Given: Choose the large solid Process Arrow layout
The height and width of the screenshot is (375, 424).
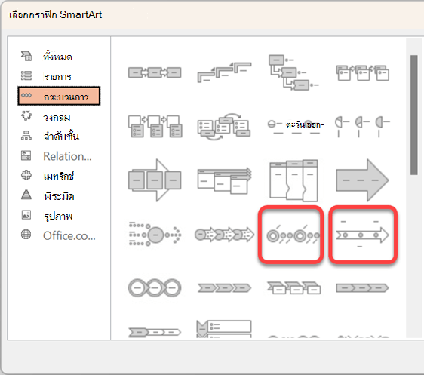Looking at the screenshot, I should coord(362,180).
